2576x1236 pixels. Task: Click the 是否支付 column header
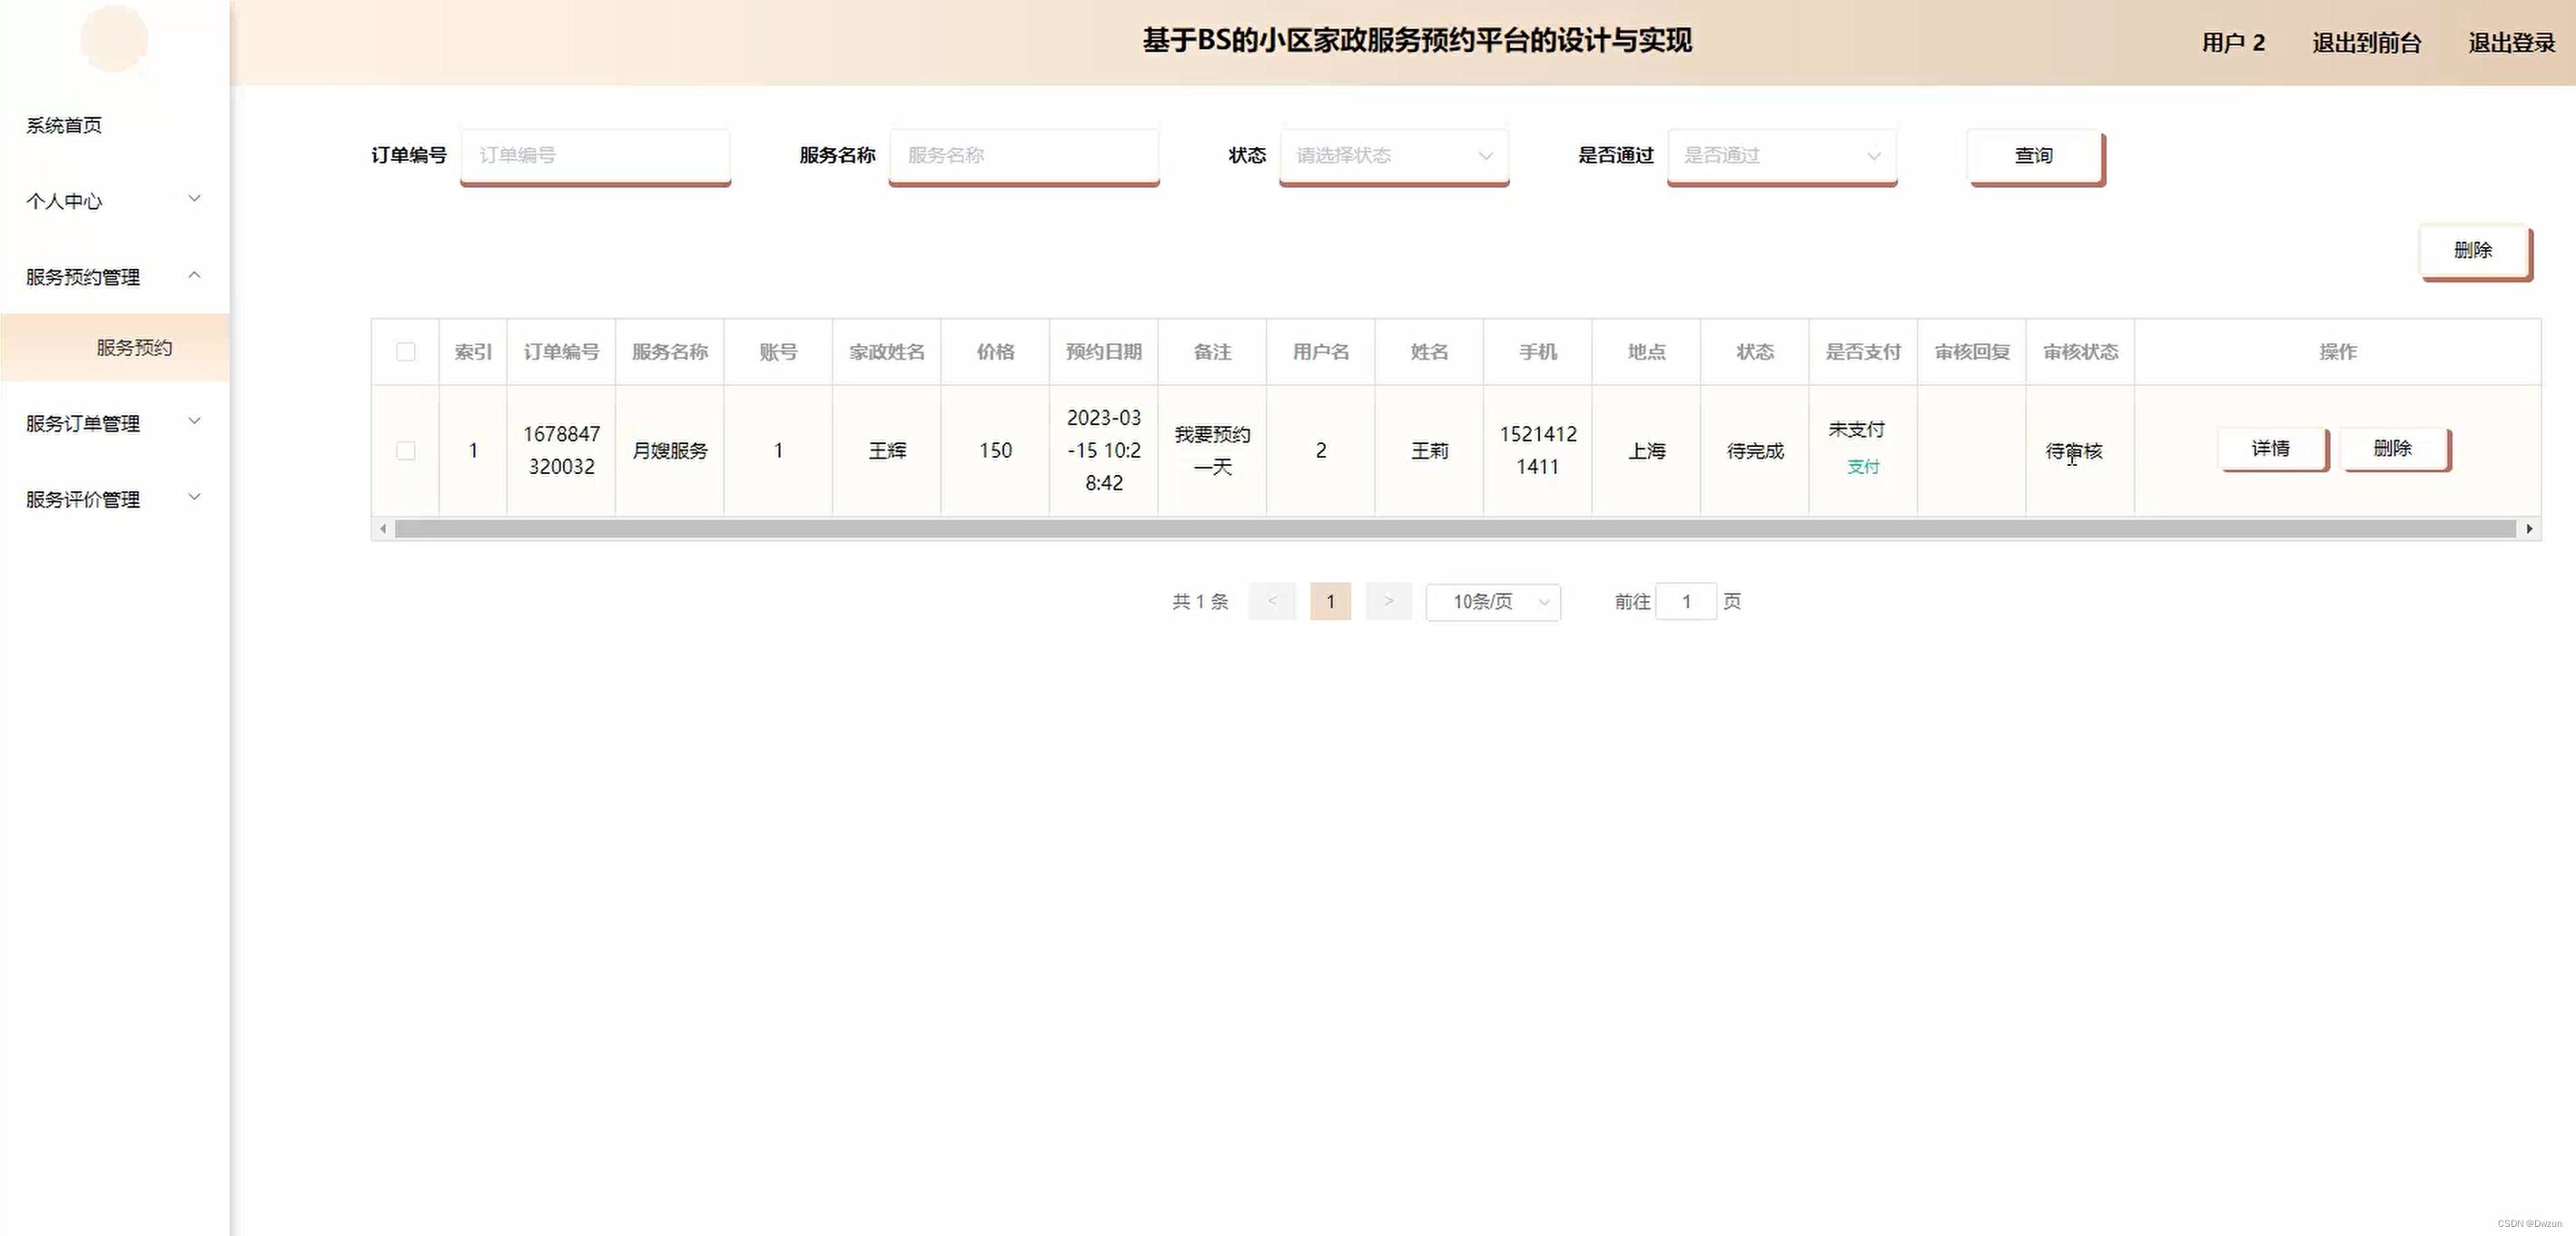pos(1863,352)
